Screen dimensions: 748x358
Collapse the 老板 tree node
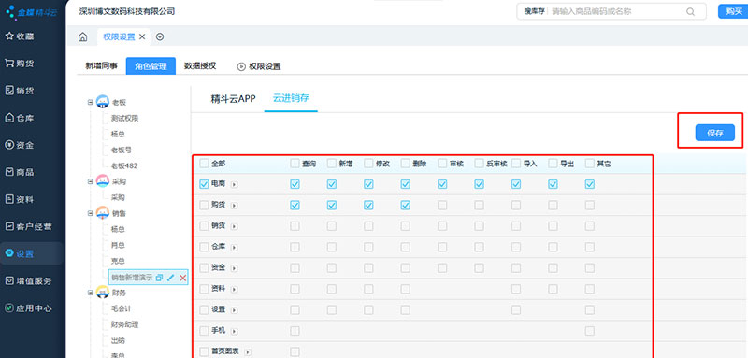[x=90, y=102]
